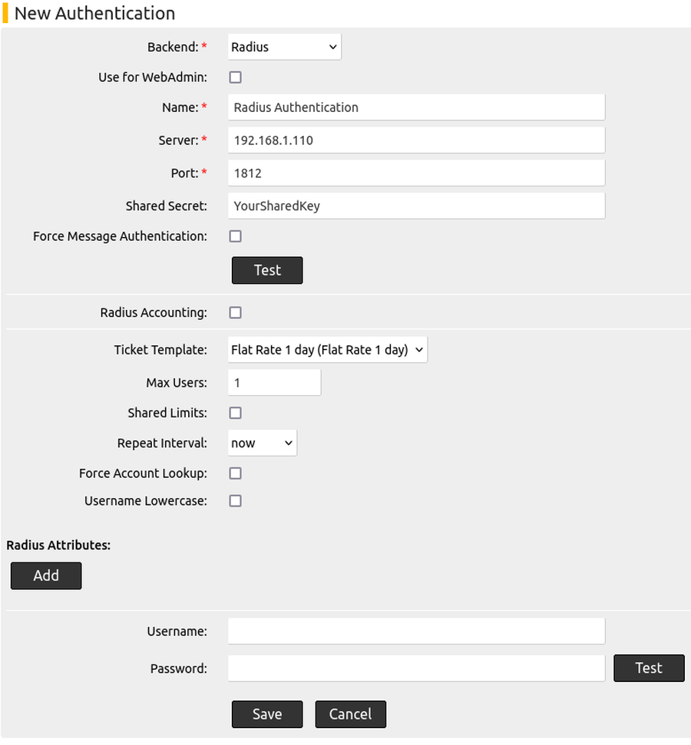This screenshot has width=691, height=745.
Task: Click the Port number field
Action: [x=415, y=173]
